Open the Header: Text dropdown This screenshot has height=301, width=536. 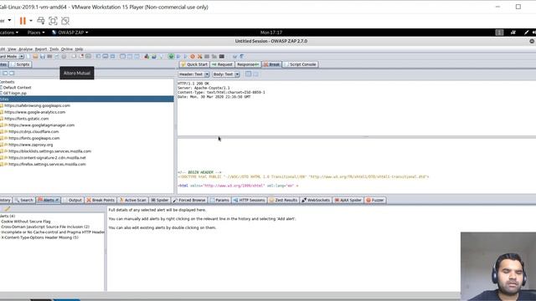click(x=193, y=74)
